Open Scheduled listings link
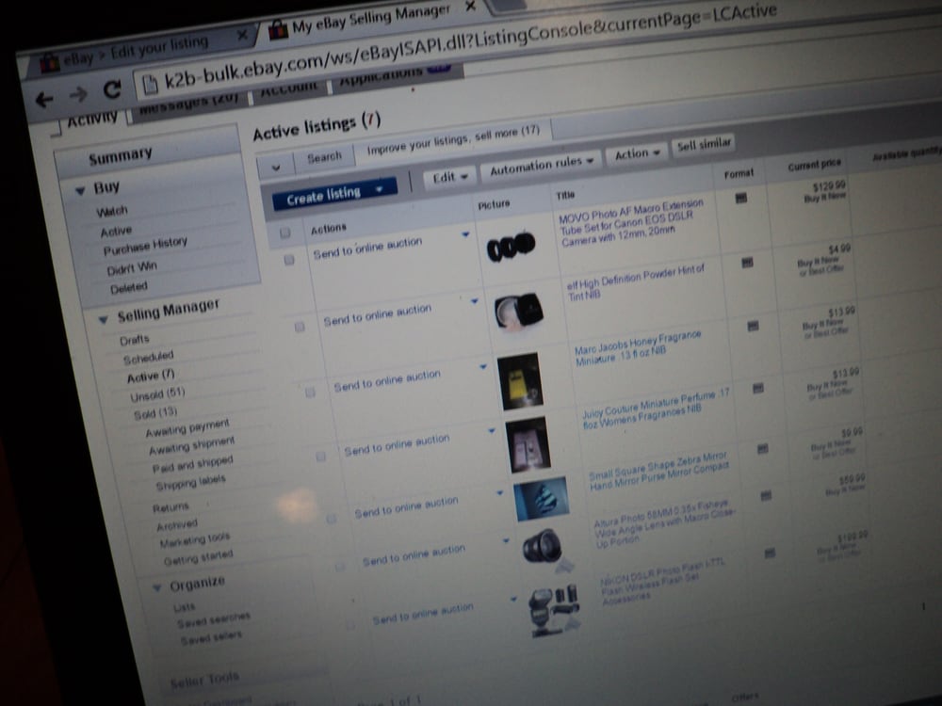The width and height of the screenshot is (942, 706). tap(148, 358)
